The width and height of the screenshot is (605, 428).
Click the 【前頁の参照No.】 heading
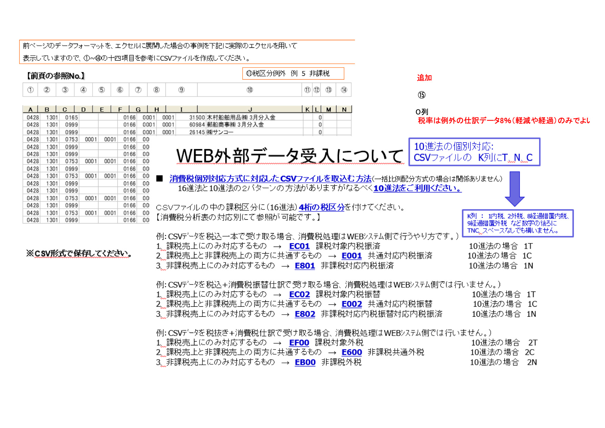click(x=56, y=76)
